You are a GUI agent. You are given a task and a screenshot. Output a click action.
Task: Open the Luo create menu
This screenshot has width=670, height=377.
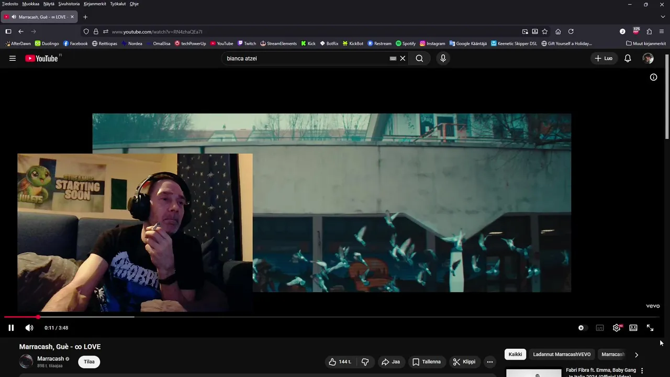[x=604, y=58]
